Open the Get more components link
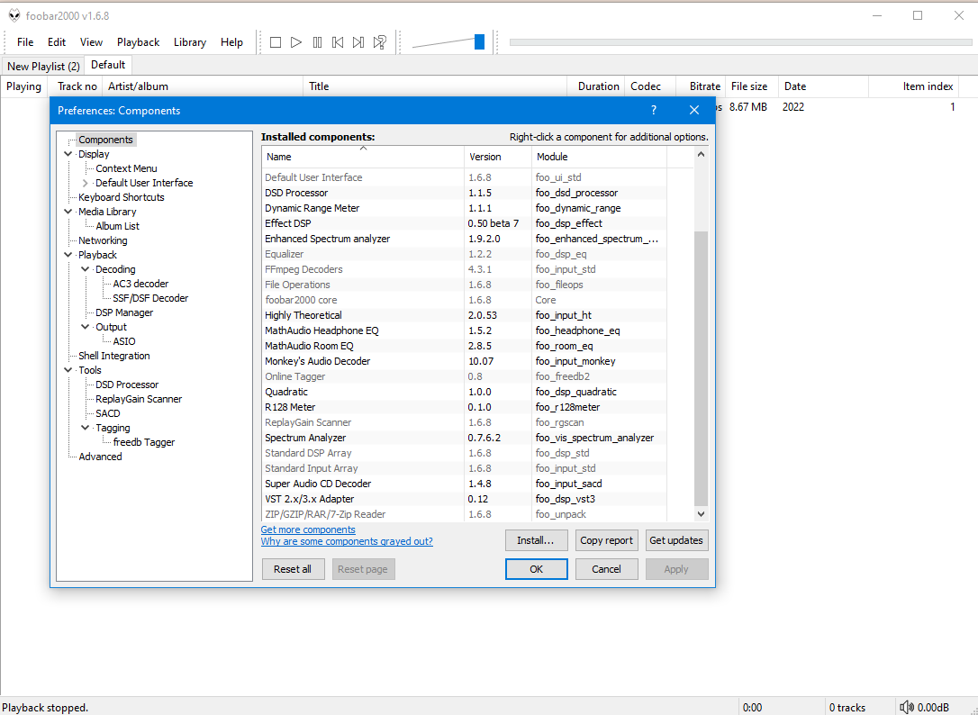Image resolution: width=978 pixels, height=715 pixels. 308,529
